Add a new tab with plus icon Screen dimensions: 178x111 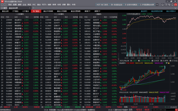click(33, 8)
